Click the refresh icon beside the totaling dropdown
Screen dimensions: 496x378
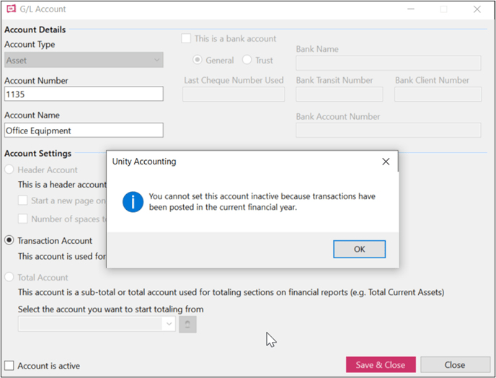[x=187, y=324]
